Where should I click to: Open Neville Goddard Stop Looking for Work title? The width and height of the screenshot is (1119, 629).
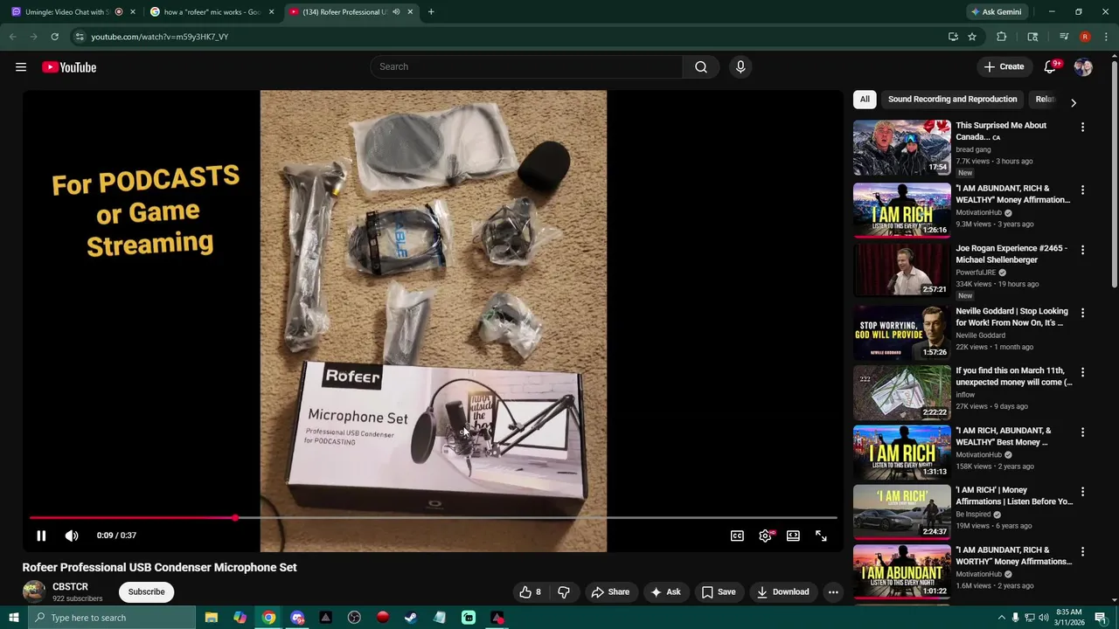[1011, 317]
